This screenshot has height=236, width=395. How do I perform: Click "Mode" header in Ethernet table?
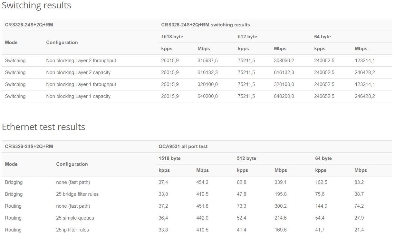coord(11,164)
